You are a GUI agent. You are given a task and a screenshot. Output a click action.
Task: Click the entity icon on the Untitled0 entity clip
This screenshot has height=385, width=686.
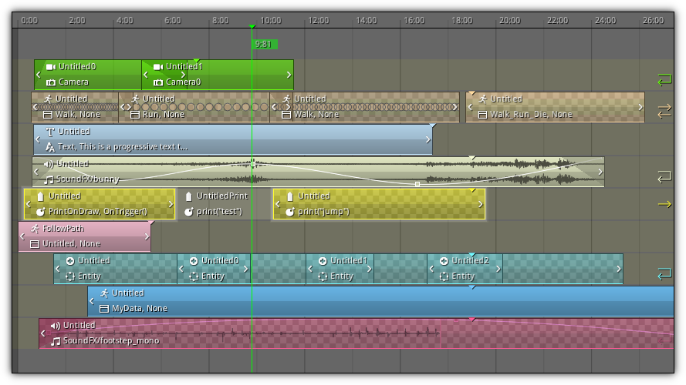pyautogui.click(x=194, y=261)
